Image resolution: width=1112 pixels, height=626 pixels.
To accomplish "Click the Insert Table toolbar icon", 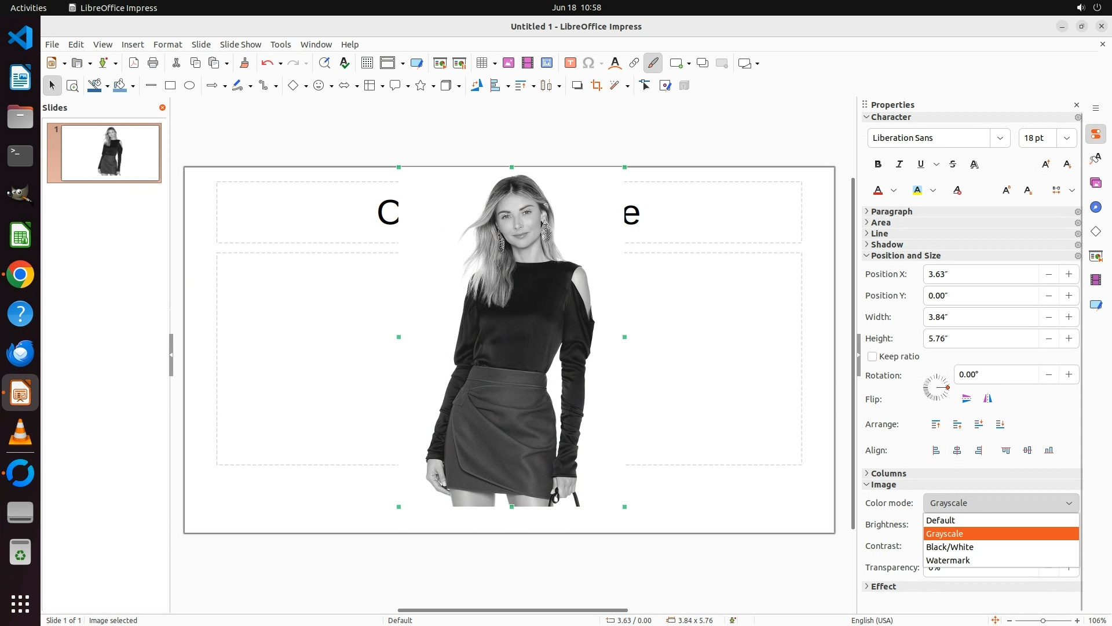I will (482, 63).
